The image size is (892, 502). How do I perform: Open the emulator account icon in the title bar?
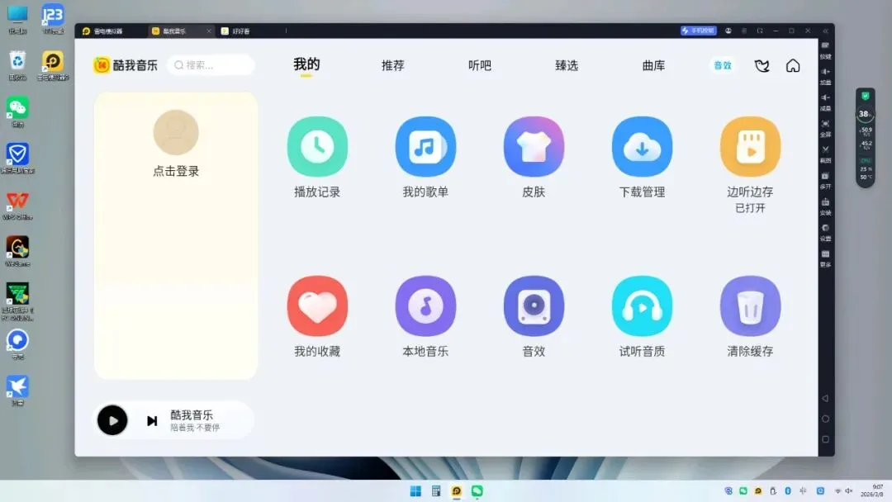pos(728,31)
